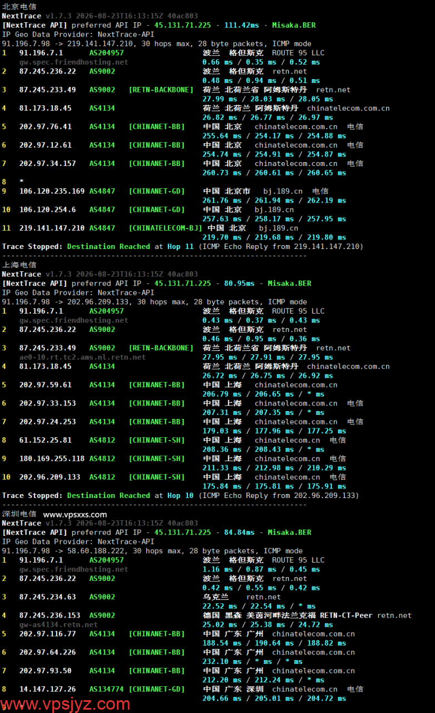
Task: Select latency line starting 260.73 ms
Action: point(275,173)
